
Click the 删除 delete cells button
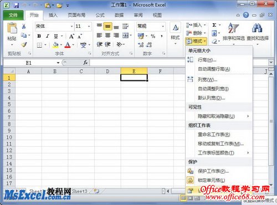pos(196,33)
